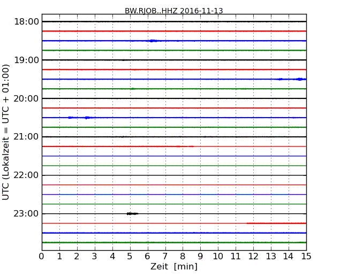Click the blue burst near minute 1.6 on 20:30 trace
This screenshot has width=348, height=278.
click(71, 118)
